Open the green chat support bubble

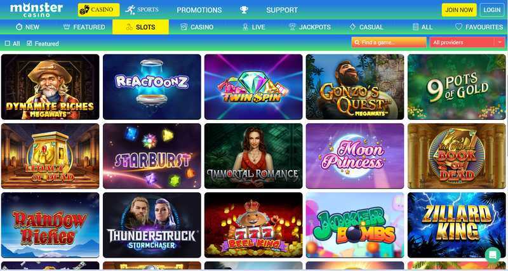point(493,254)
